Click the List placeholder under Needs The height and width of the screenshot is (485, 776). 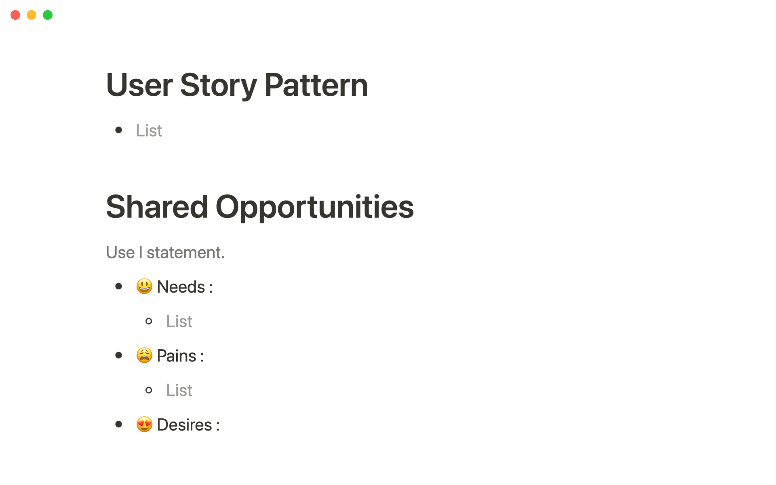tap(179, 321)
